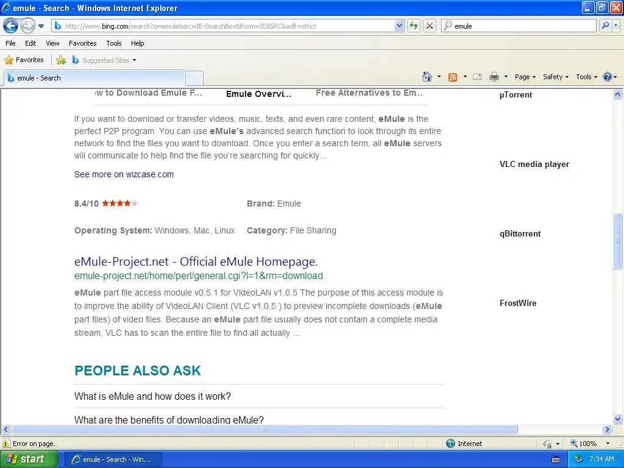The height and width of the screenshot is (468, 624).
Task: Click the VLC media player item
Action: (x=534, y=165)
